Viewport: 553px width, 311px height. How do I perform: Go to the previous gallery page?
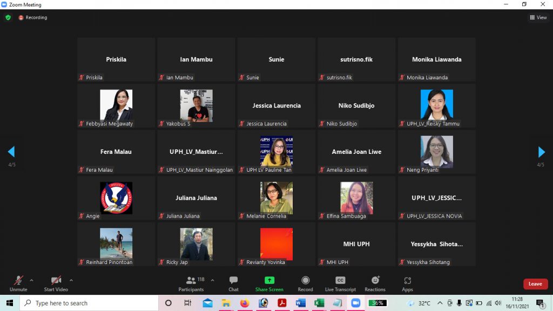(11, 152)
